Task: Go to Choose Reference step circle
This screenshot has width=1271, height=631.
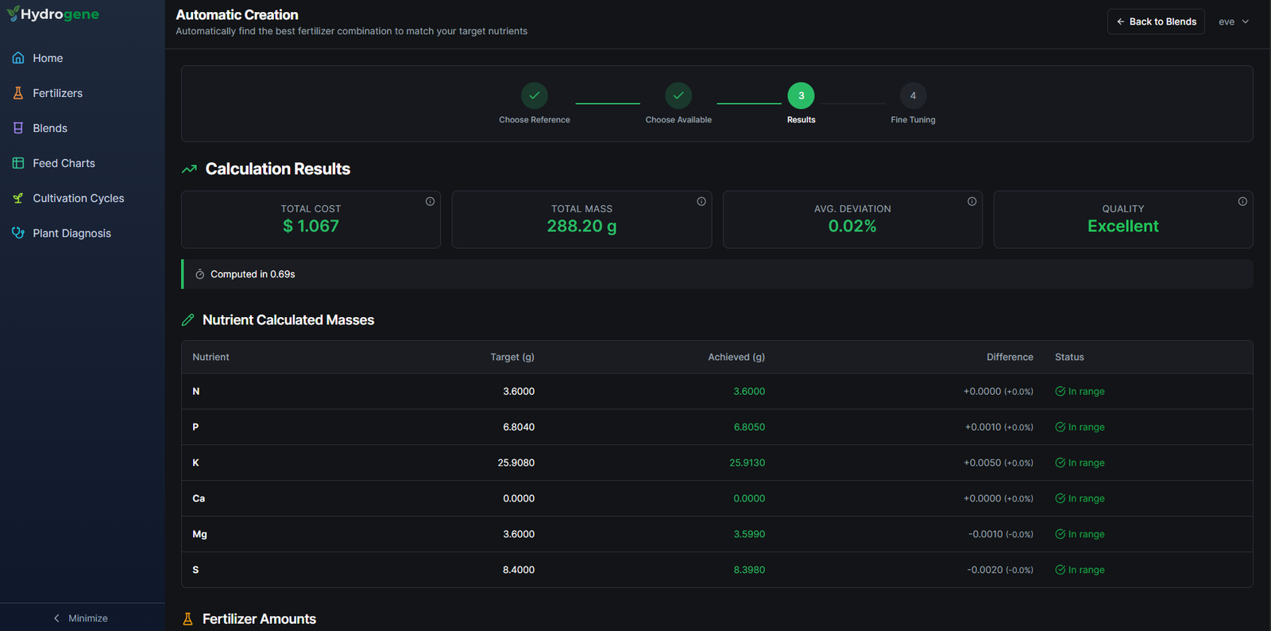Action: pos(535,95)
